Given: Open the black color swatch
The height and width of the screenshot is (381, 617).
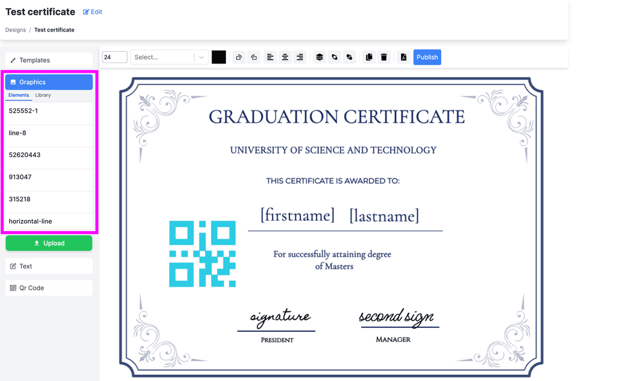Looking at the screenshot, I should (219, 57).
